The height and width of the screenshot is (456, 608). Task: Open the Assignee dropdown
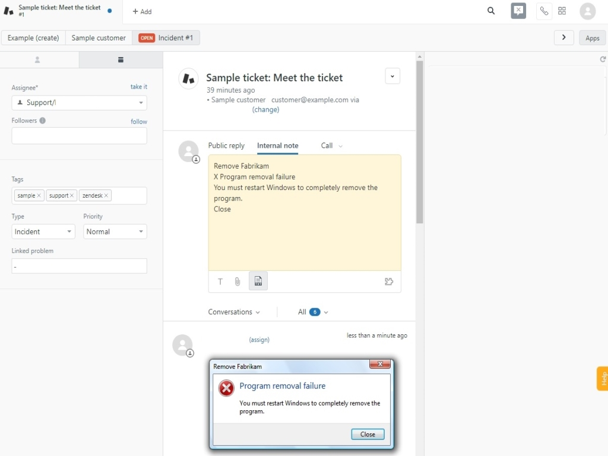79,103
